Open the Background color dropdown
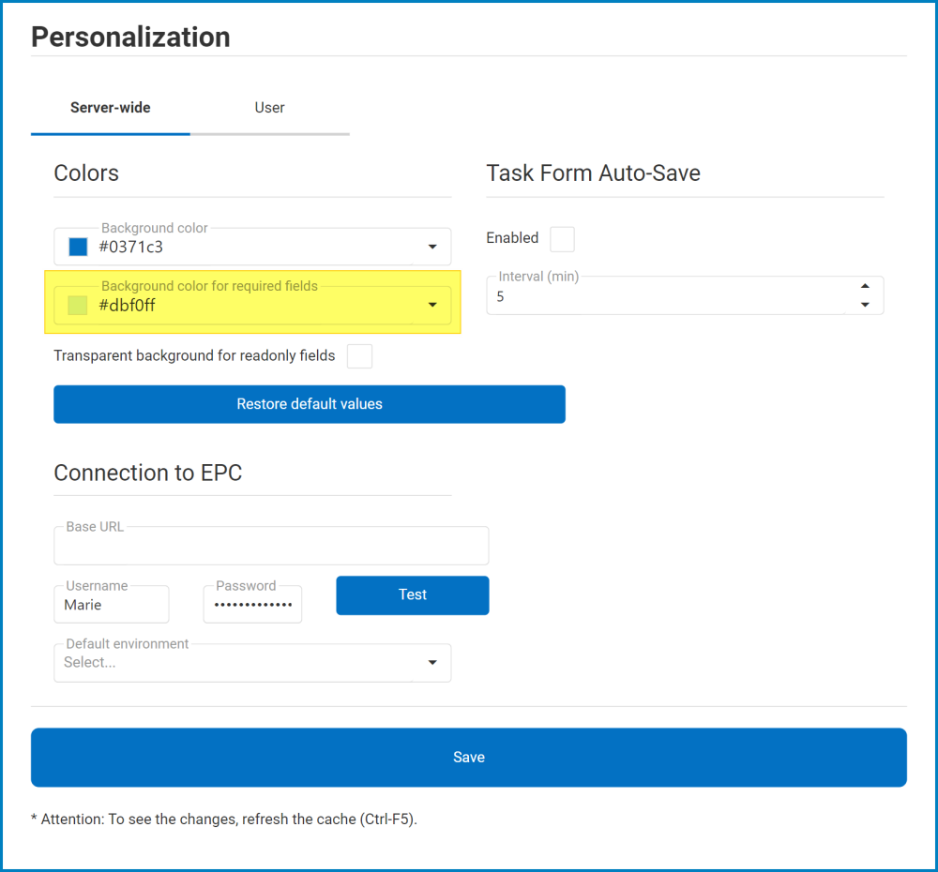 (432, 247)
